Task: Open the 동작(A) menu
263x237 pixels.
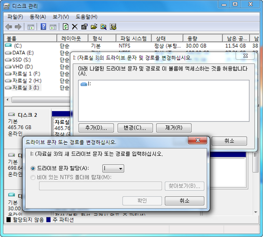Action: pos(38,17)
